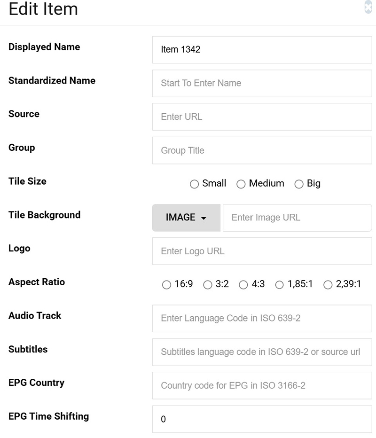
Task: Focus the EPG Country code field
Action: 262,385
